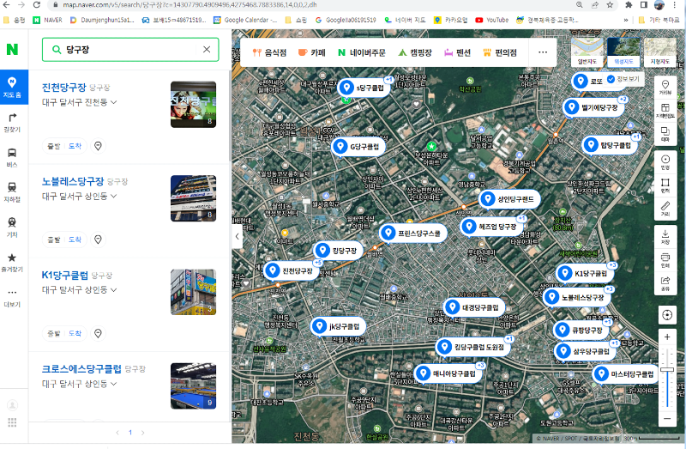
Task: Click the search magnifier icon
Action: (56, 50)
